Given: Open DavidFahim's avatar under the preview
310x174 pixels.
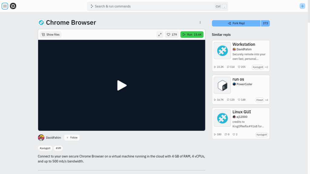Looking at the screenshot, I should [41, 137].
